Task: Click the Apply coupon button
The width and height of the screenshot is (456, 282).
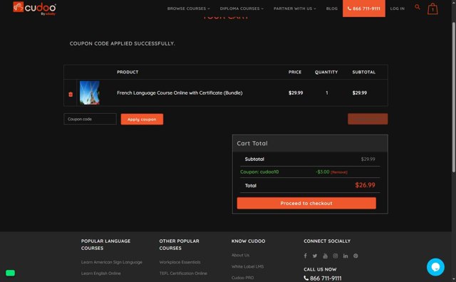Action: (x=142, y=119)
